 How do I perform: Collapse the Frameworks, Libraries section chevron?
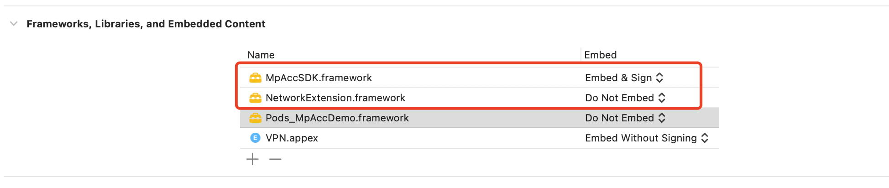pyautogui.click(x=14, y=24)
